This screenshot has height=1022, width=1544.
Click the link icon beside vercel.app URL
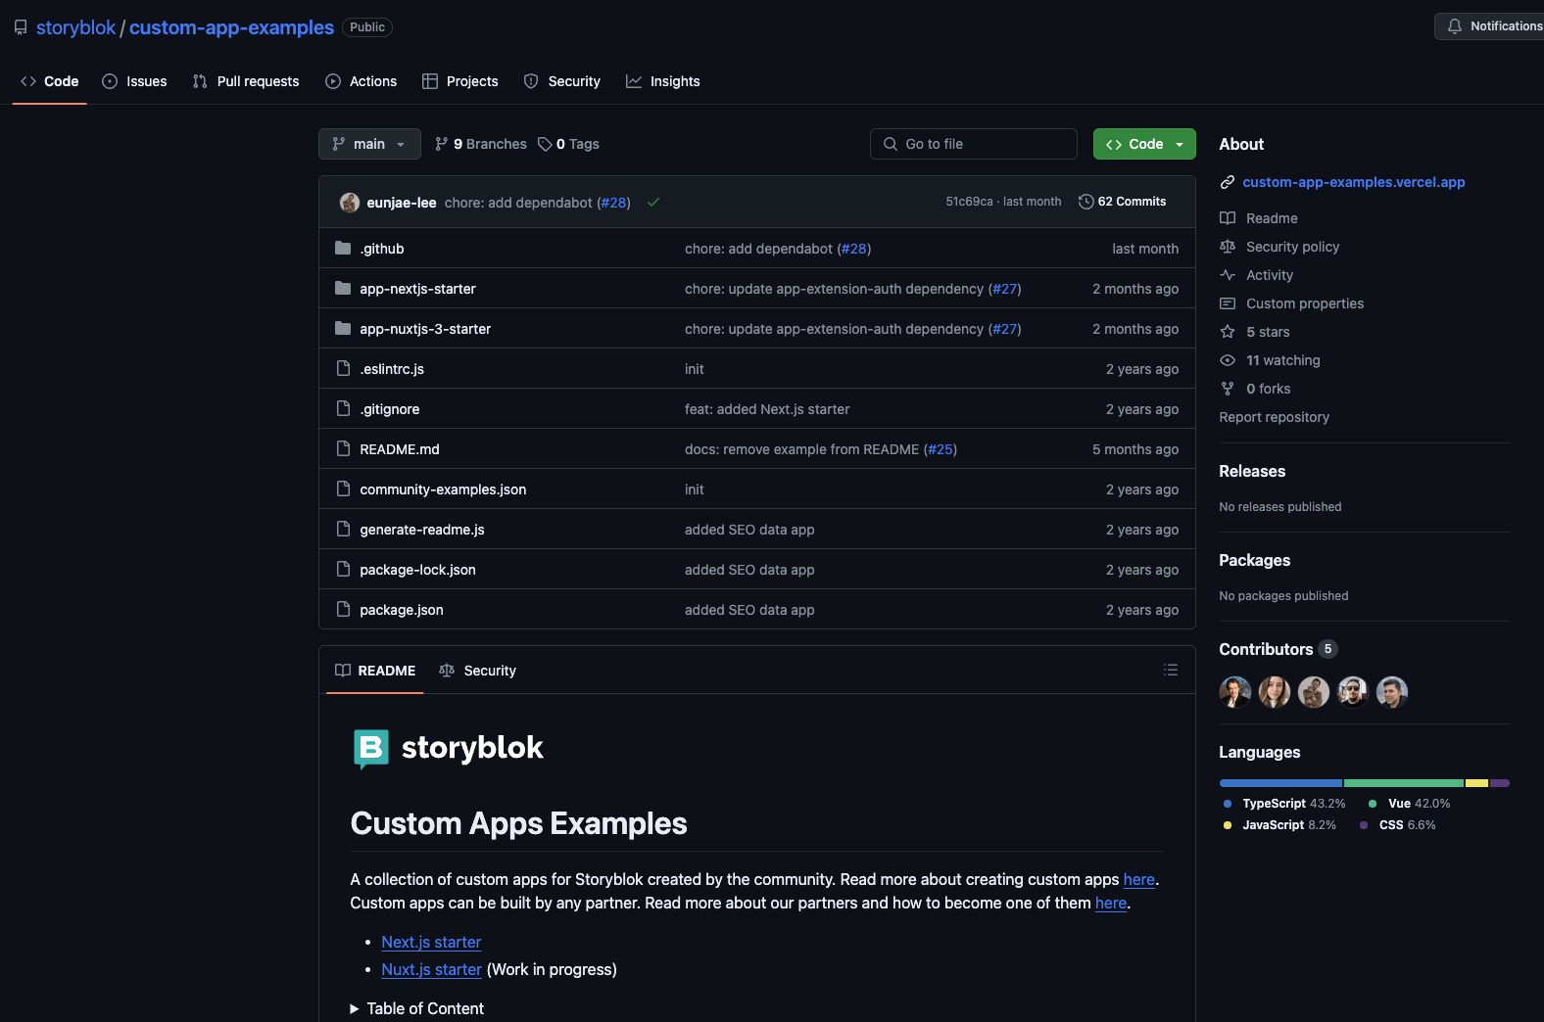click(1228, 182)
